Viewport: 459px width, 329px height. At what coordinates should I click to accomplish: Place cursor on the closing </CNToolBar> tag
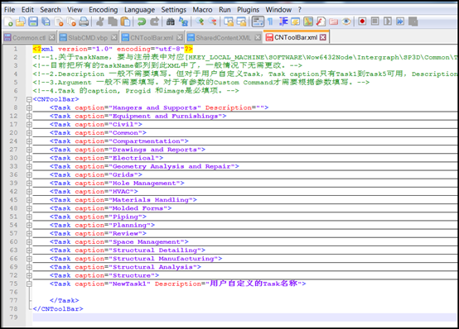tap(58, 309)
